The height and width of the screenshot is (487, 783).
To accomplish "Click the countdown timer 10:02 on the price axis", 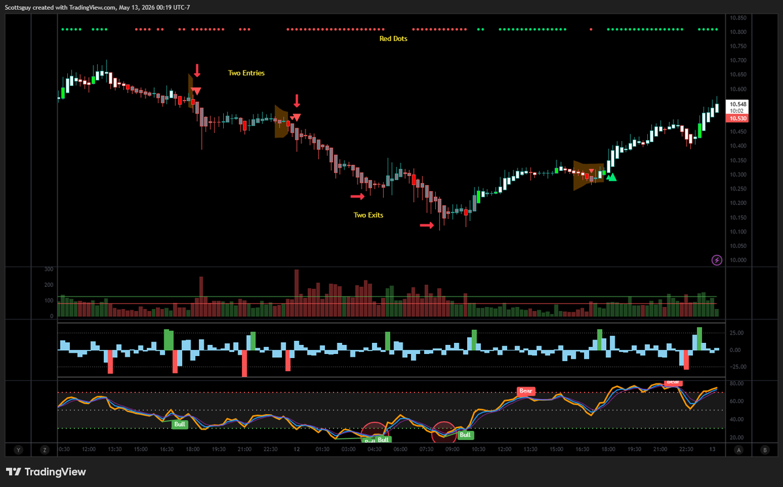I will coord(738,111).
